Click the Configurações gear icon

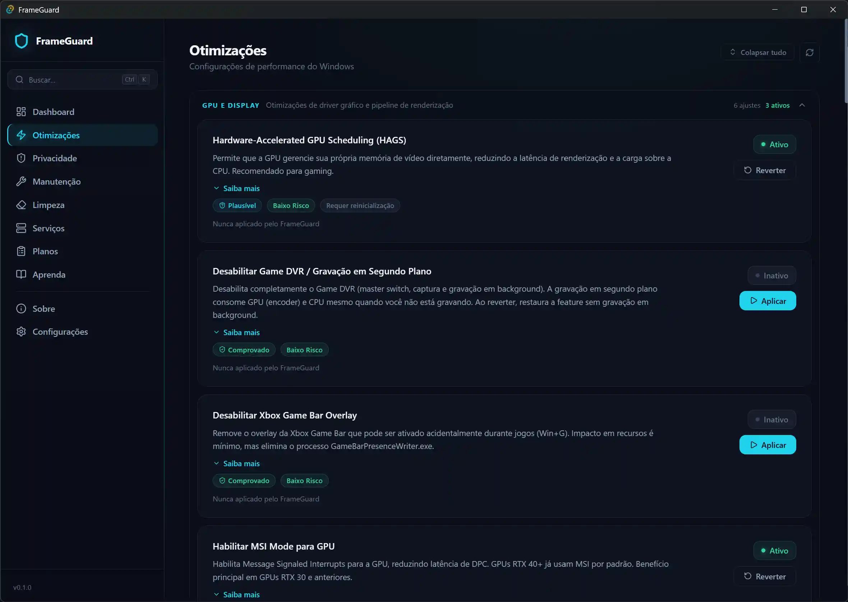21,332
